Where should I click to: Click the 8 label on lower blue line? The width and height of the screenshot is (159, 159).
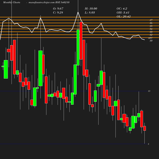point(149,144)
